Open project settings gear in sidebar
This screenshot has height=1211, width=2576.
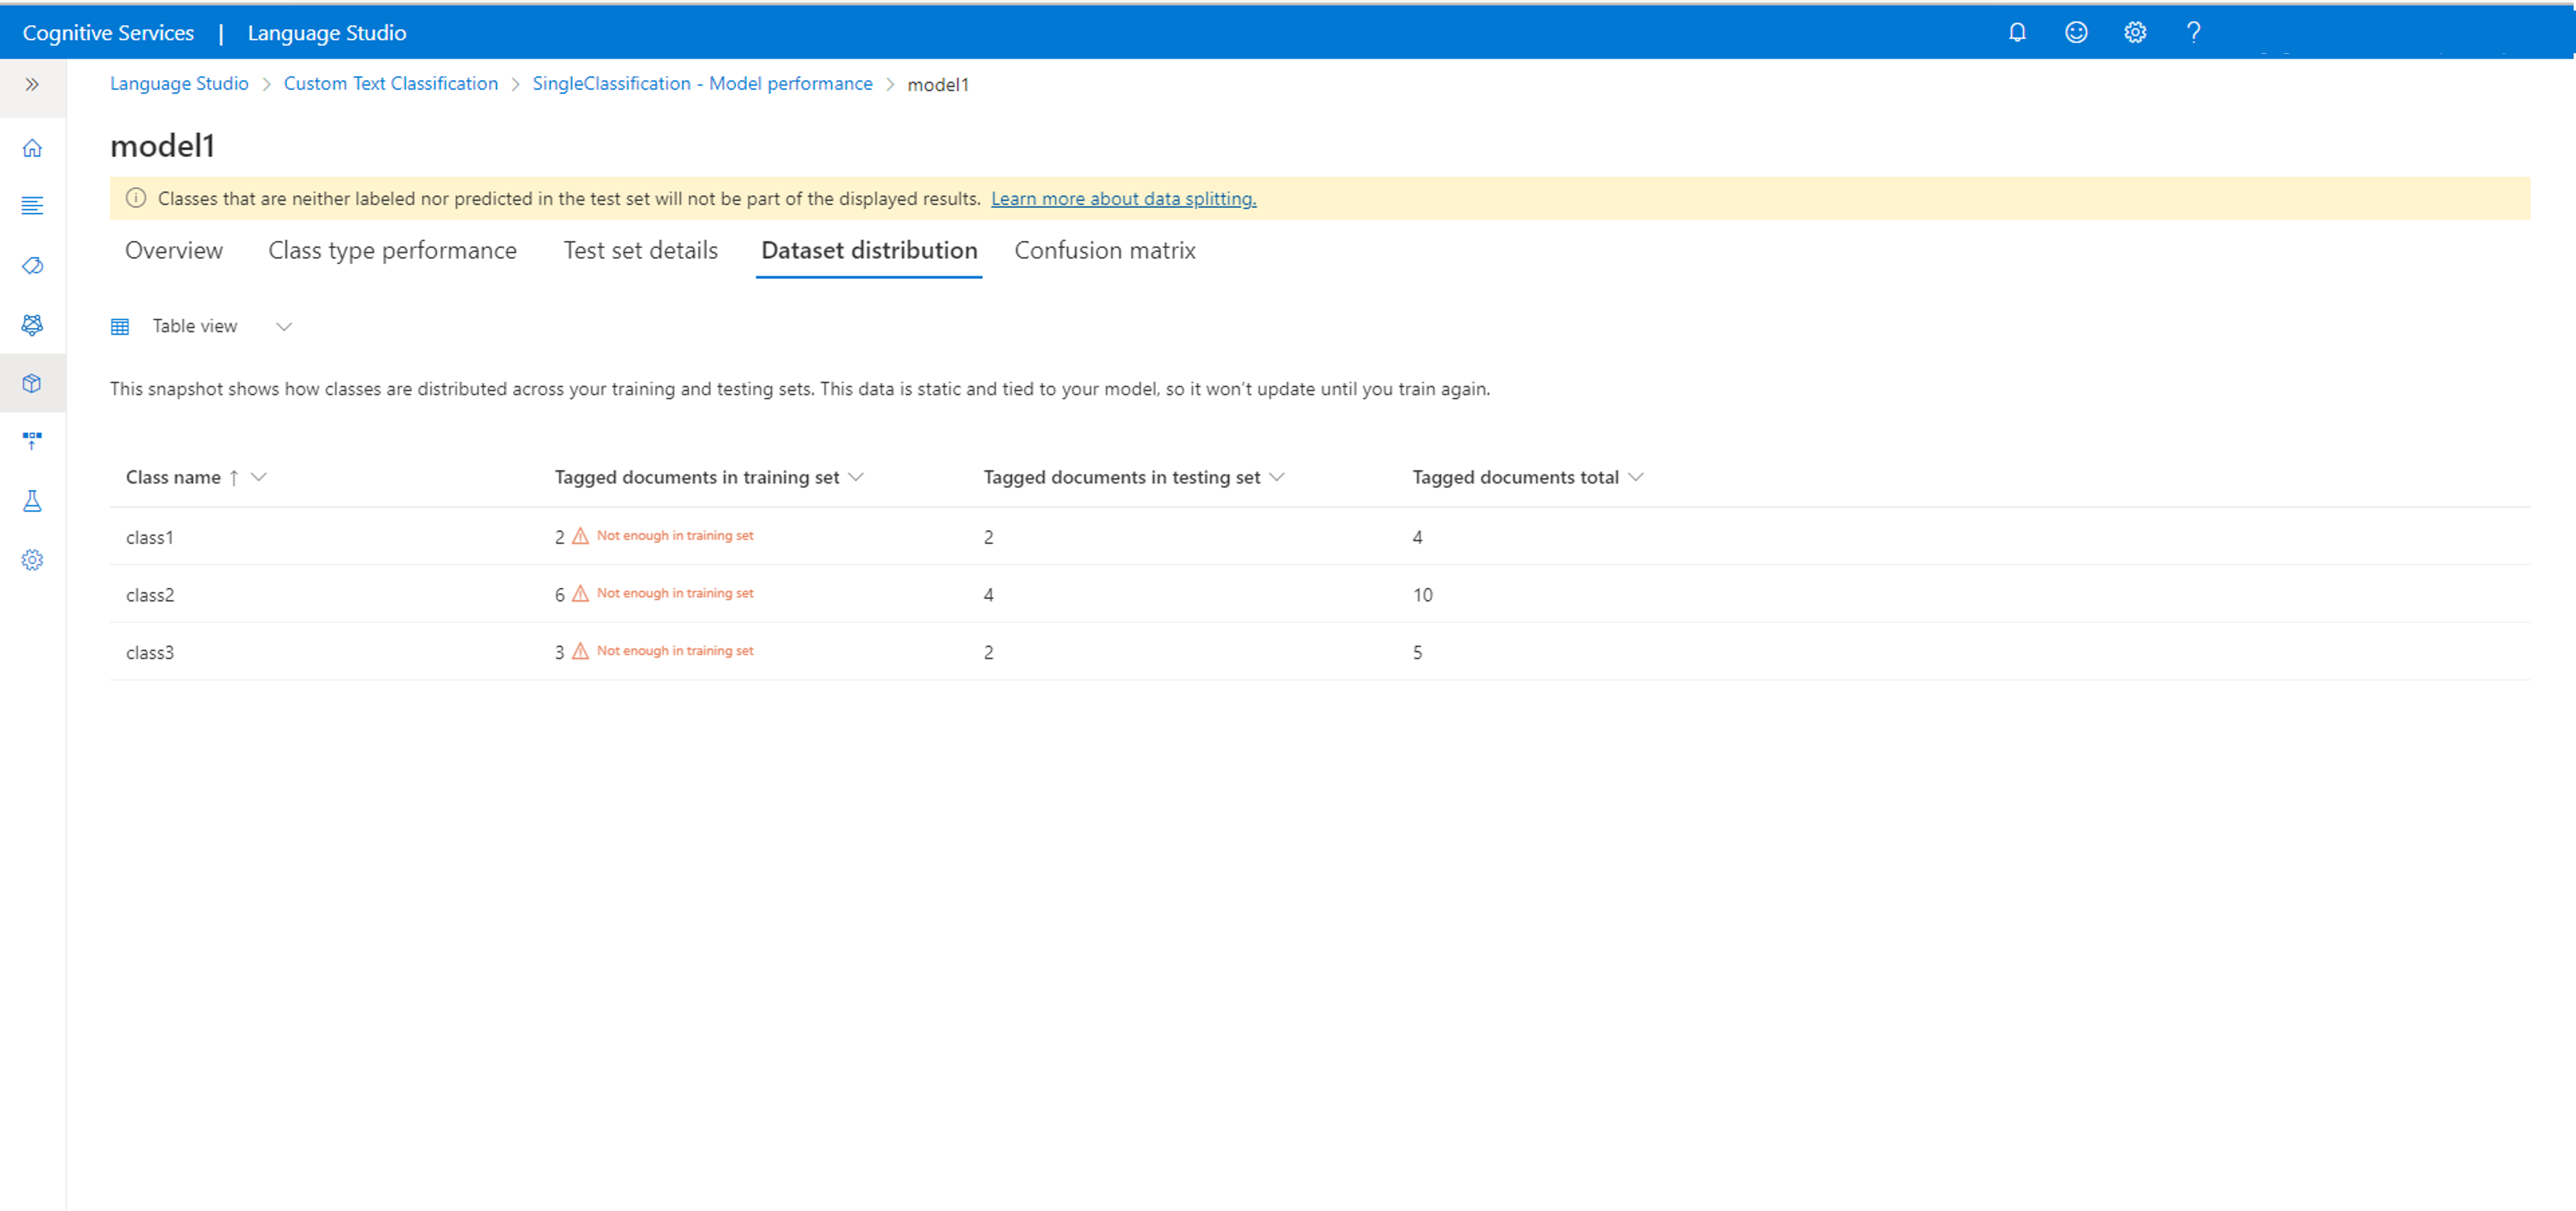[x=32, y=560]
